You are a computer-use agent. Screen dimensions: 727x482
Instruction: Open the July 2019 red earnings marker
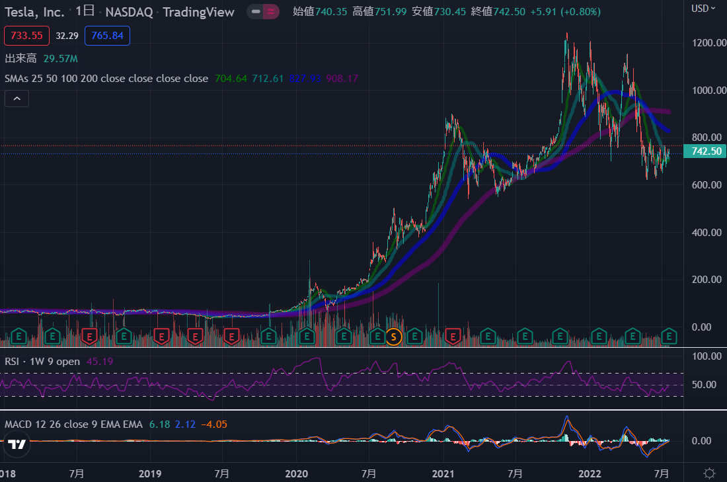pos(231,336)
